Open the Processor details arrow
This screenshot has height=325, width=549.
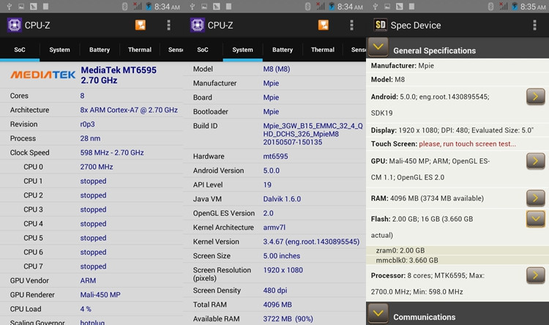click(x=535, y=275)
